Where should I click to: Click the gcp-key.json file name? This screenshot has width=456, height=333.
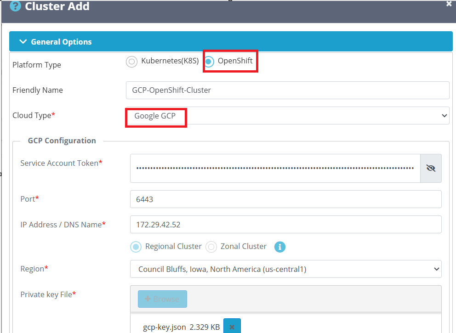pyautogui.click(x=164, y=327)
